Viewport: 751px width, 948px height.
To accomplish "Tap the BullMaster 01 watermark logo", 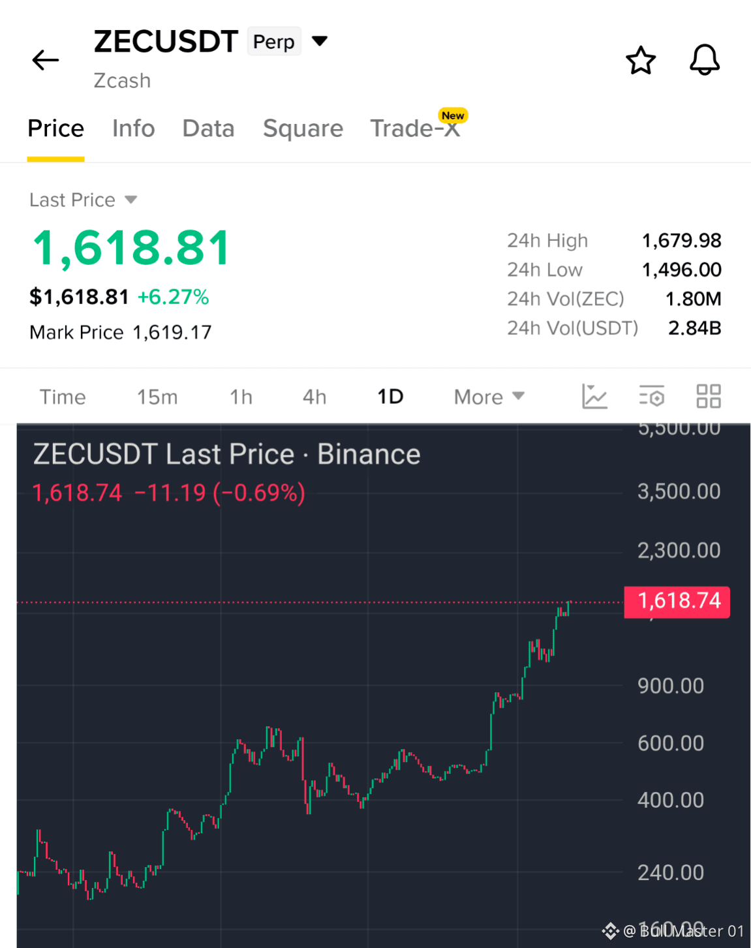I will click(610, 931).
